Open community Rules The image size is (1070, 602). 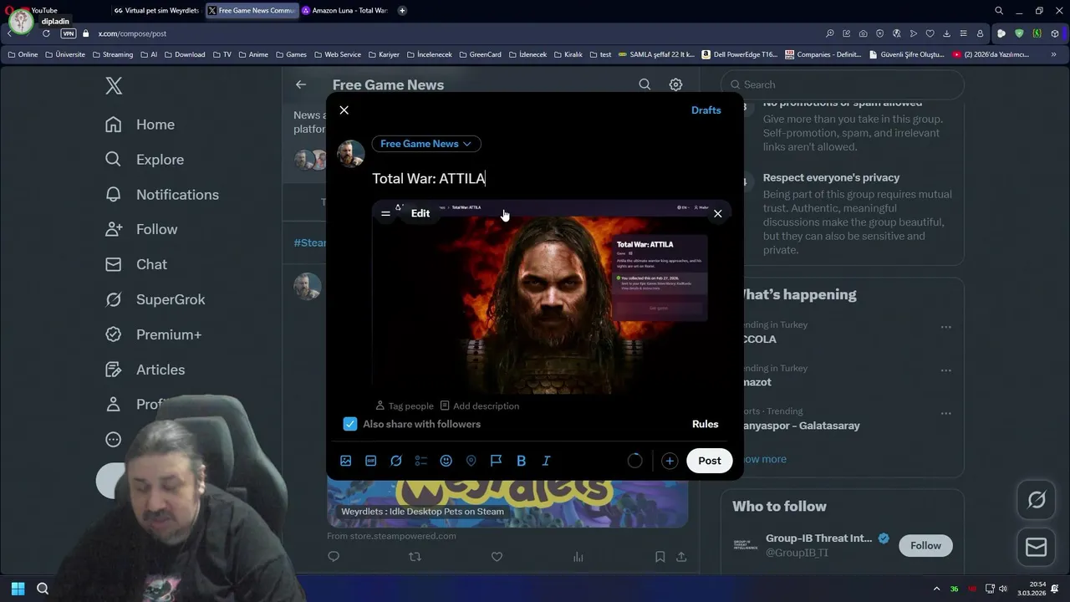click(x=705, y=424)
